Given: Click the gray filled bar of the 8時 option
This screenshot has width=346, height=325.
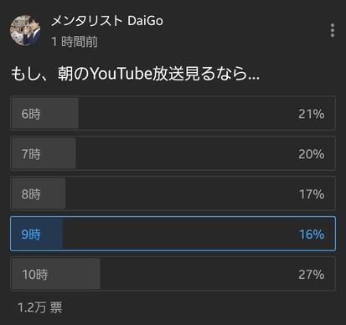Looking at the screenshot, I should pos(39,193).
